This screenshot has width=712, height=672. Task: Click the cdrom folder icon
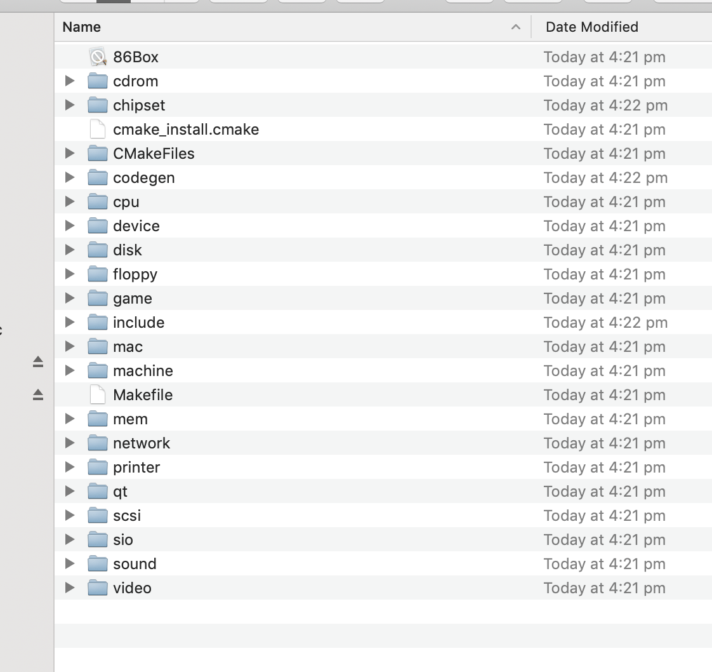click(x=98, y=81)
